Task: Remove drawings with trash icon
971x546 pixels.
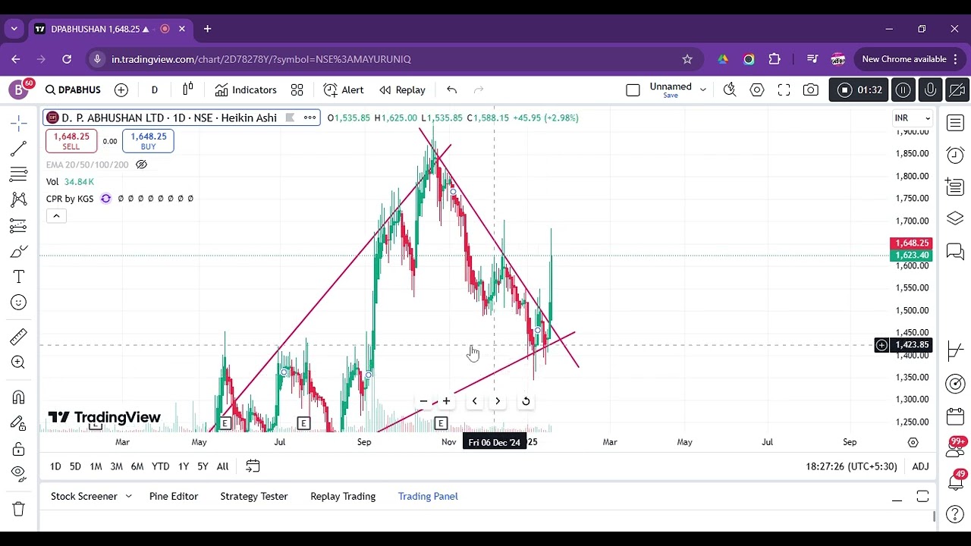Action: (x=19, y=509)
